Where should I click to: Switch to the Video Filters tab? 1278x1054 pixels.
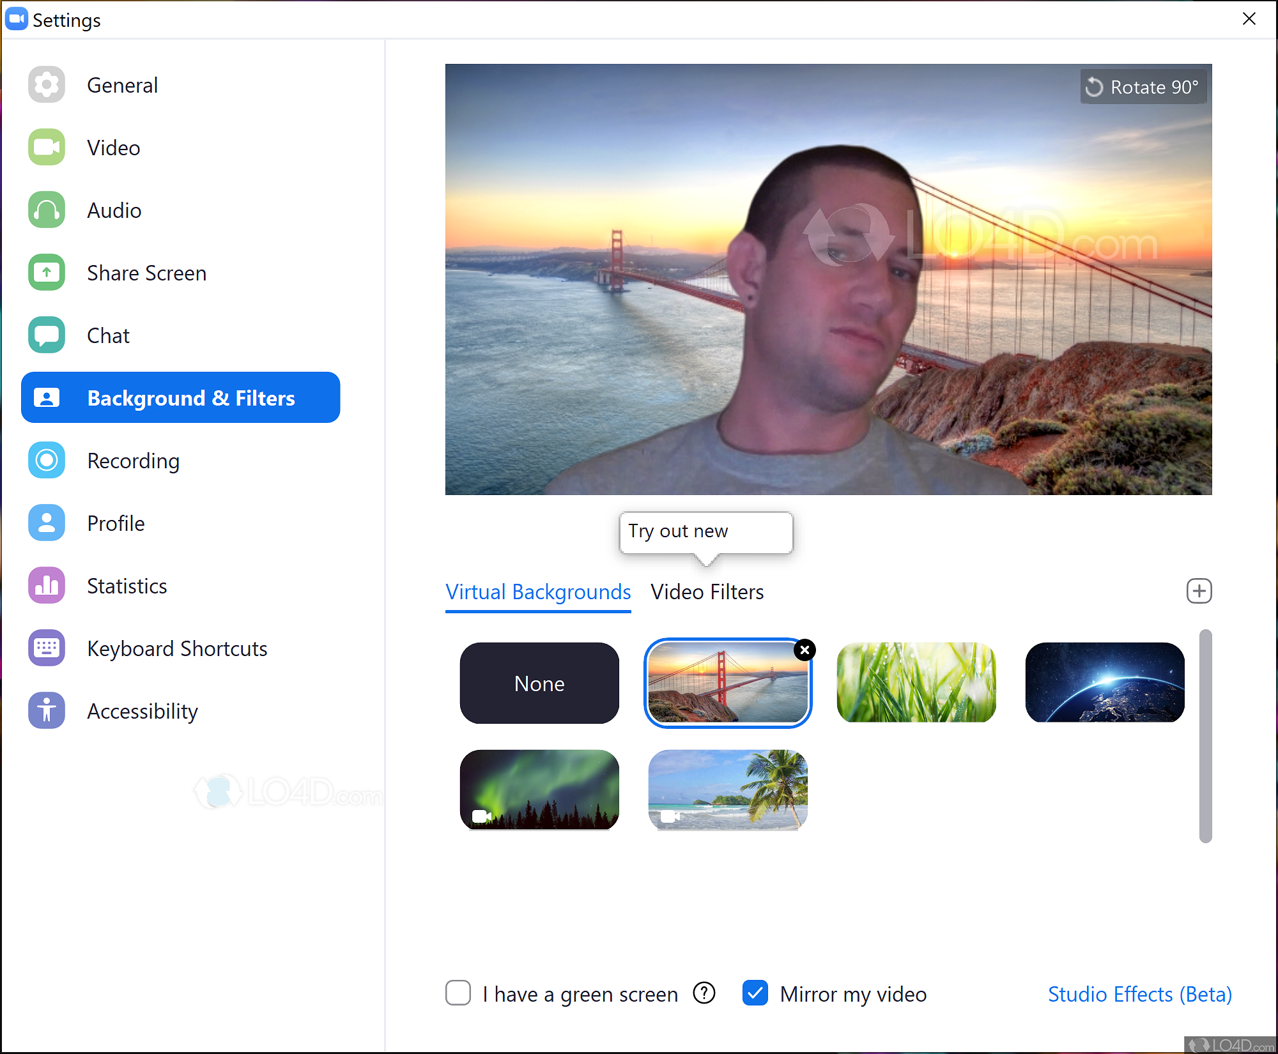(x=707, y=592)
